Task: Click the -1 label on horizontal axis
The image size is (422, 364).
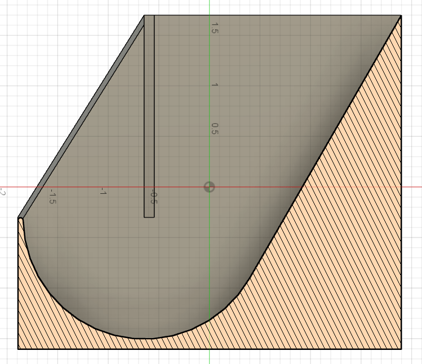Action: [103, 193]
